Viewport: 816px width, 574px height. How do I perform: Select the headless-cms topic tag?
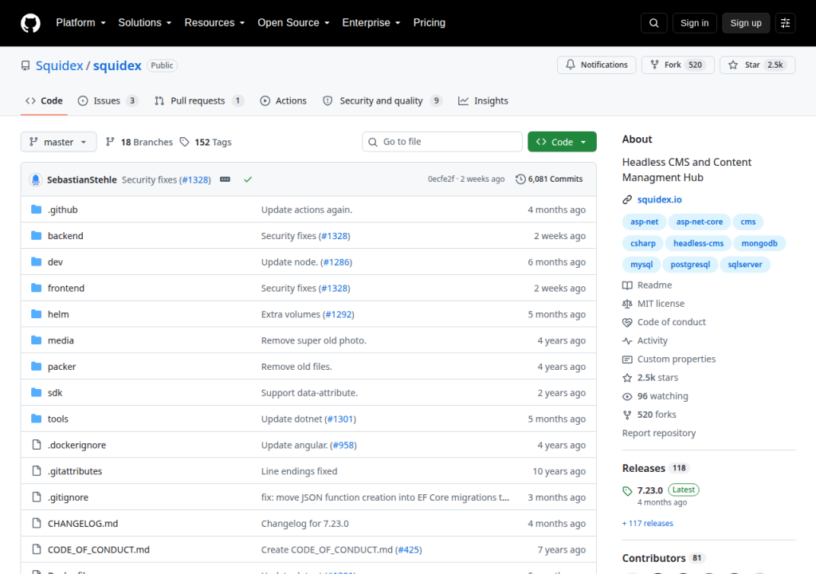698,243
